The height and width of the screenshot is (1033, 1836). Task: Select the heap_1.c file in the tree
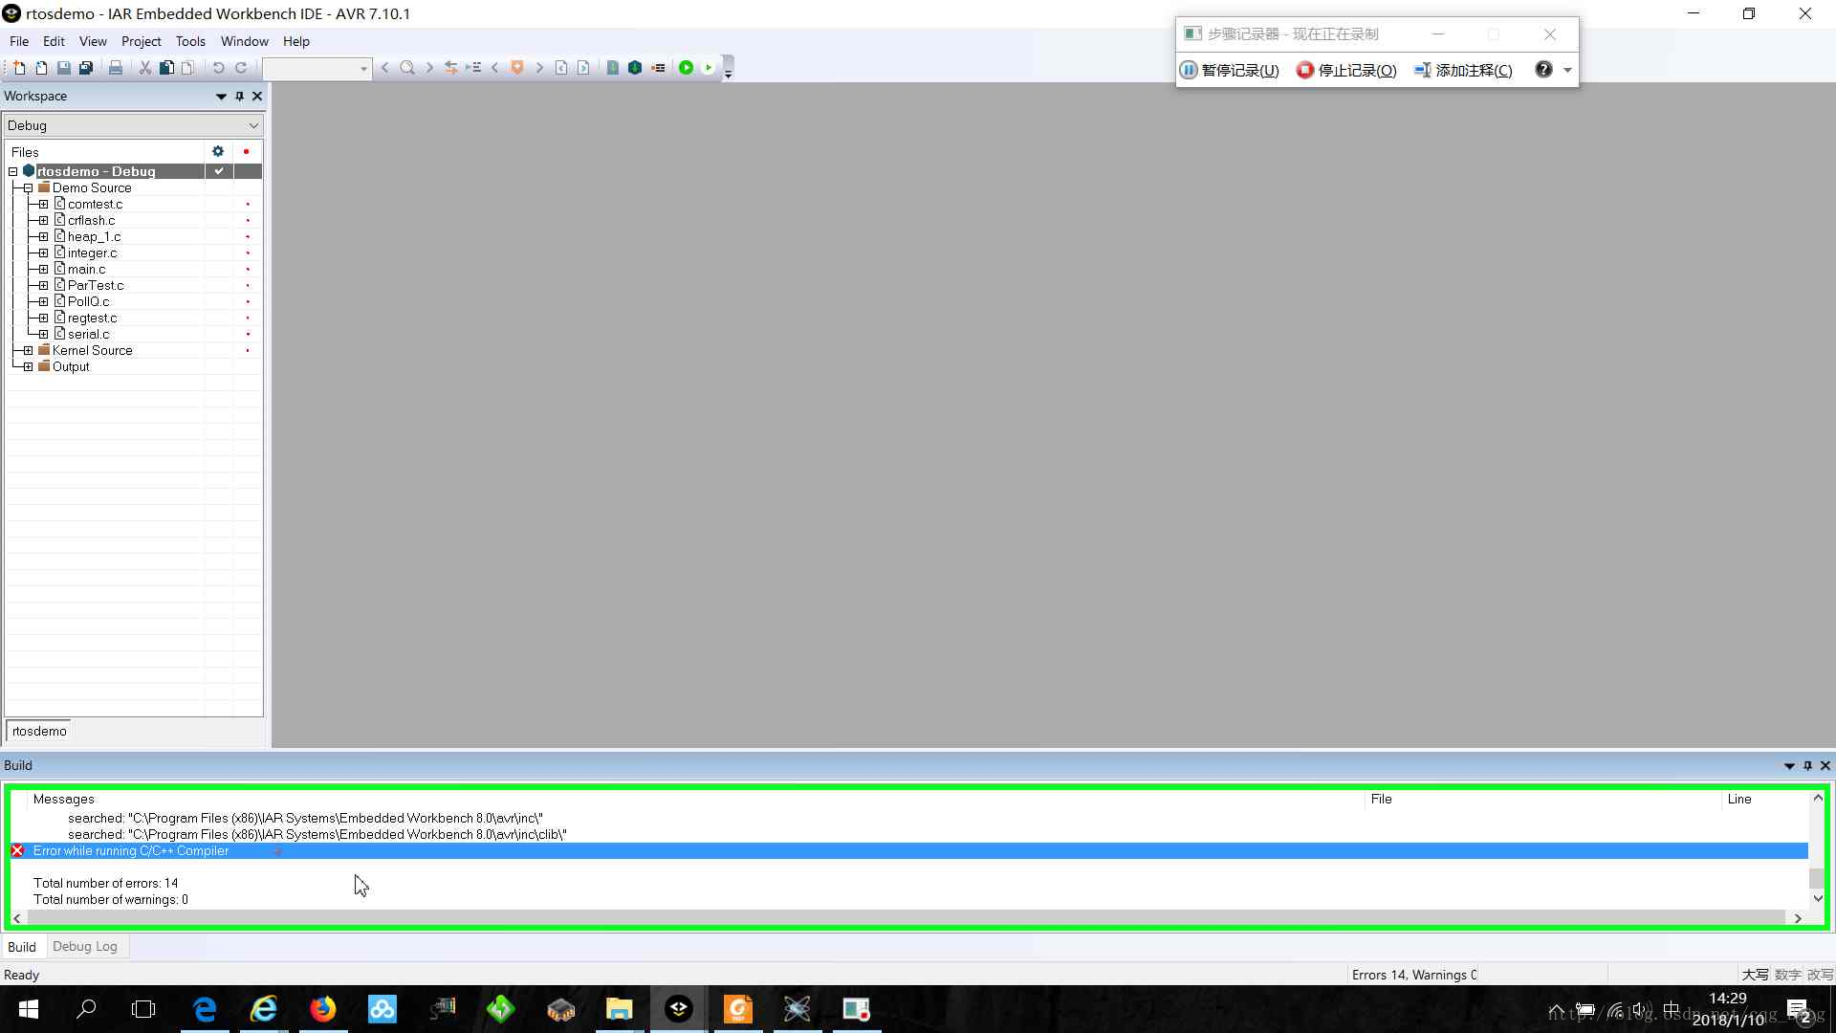(x=94, y=237)
